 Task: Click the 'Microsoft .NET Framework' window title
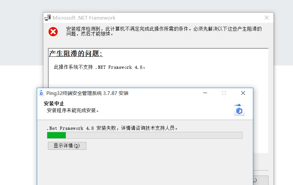click(x=84, y=18)
